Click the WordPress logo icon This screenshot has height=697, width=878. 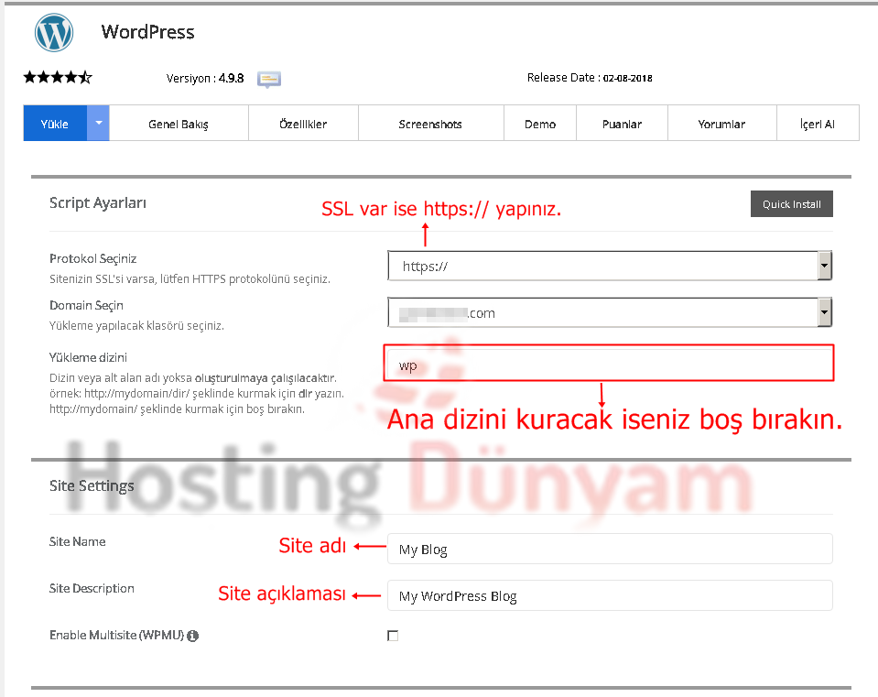point(54,32)
